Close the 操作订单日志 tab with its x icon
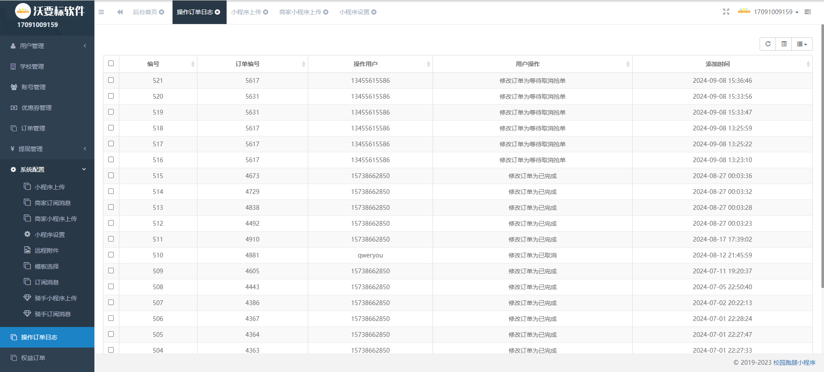 218,12
